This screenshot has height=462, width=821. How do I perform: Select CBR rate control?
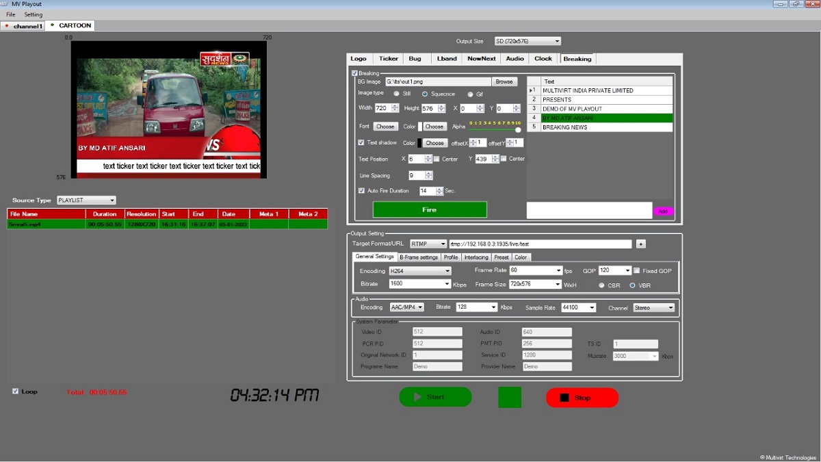602,285
